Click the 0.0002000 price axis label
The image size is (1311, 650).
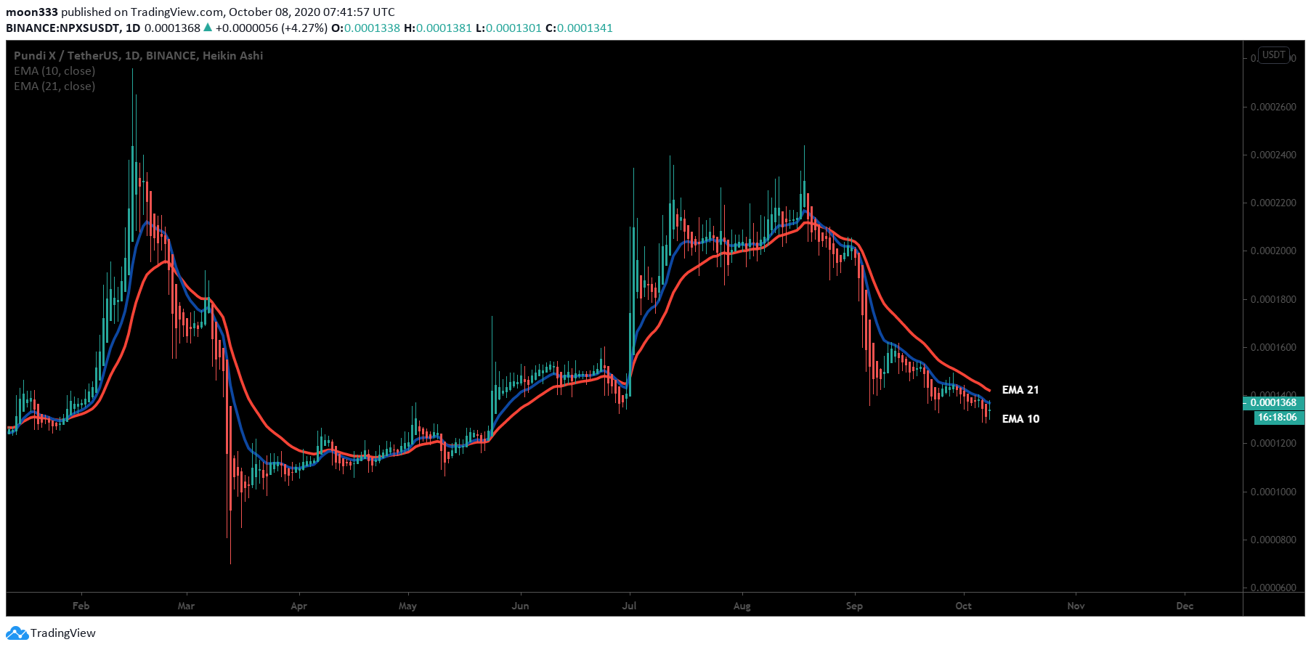[x=1273, y=251]
